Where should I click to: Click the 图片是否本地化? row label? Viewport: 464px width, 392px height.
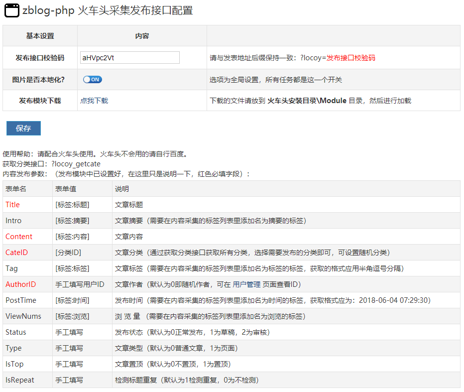tap(38, 80)
